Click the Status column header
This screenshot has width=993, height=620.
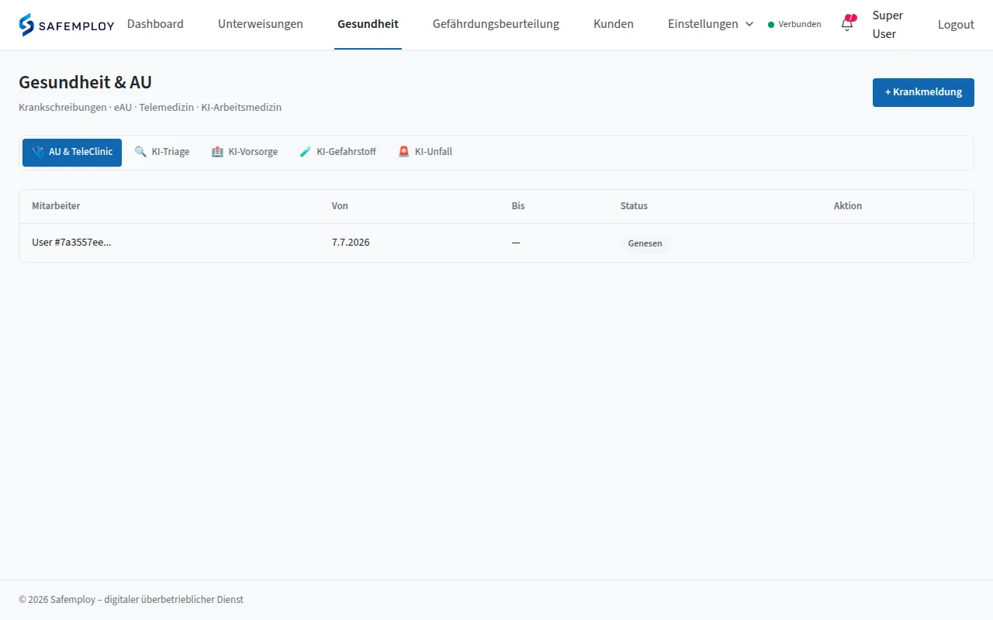pyautogui.click(x=634, y=206)
